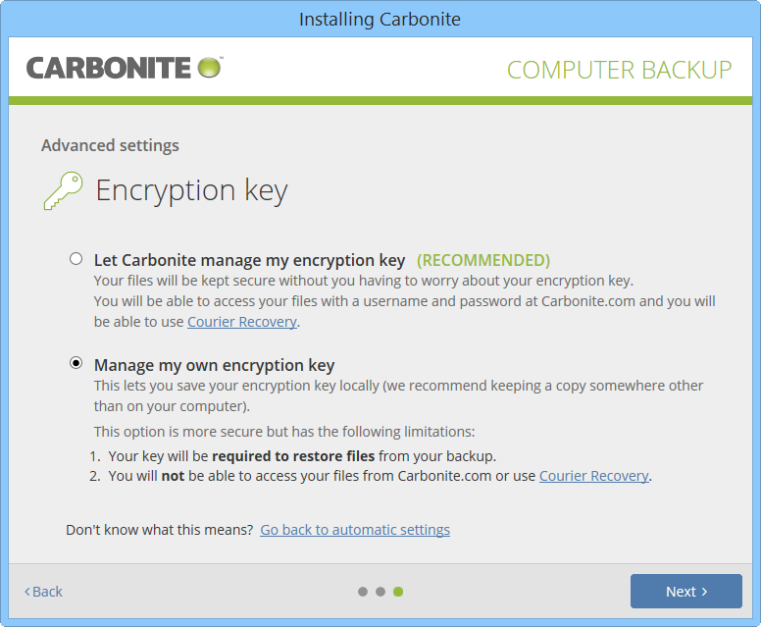Click the key icon beside Encryption key
The height and width of the screenshot is (627, 761).
pos(62,190)
